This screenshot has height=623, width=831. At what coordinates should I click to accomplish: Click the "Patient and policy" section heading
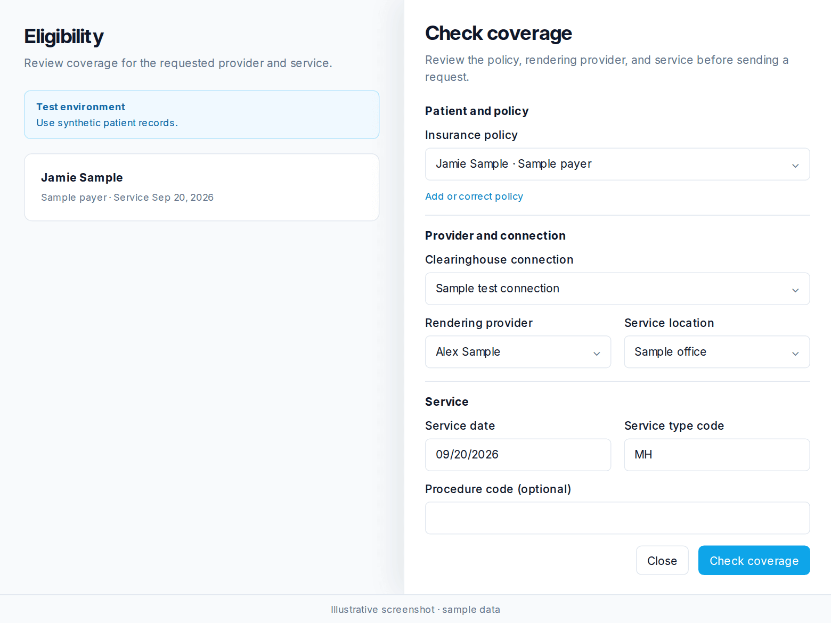477,111
